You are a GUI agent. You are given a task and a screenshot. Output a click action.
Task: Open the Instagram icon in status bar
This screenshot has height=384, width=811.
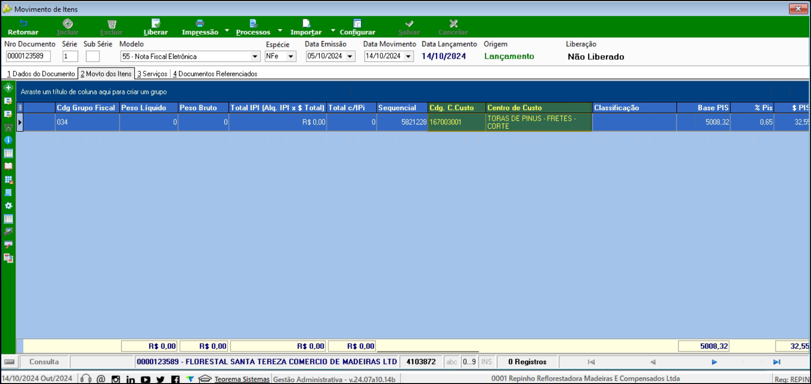pos(116,379)
